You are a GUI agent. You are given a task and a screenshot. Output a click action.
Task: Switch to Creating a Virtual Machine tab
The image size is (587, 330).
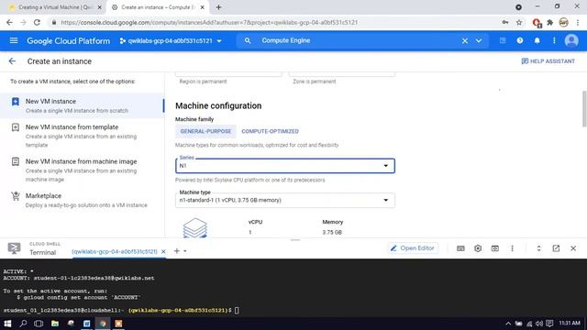55,7
